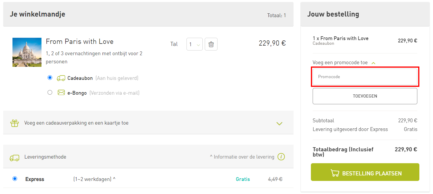Click the Sacré-Cœur product thumbnail
The width and height of the screenshot is (433, 194).
coord(27,52)
